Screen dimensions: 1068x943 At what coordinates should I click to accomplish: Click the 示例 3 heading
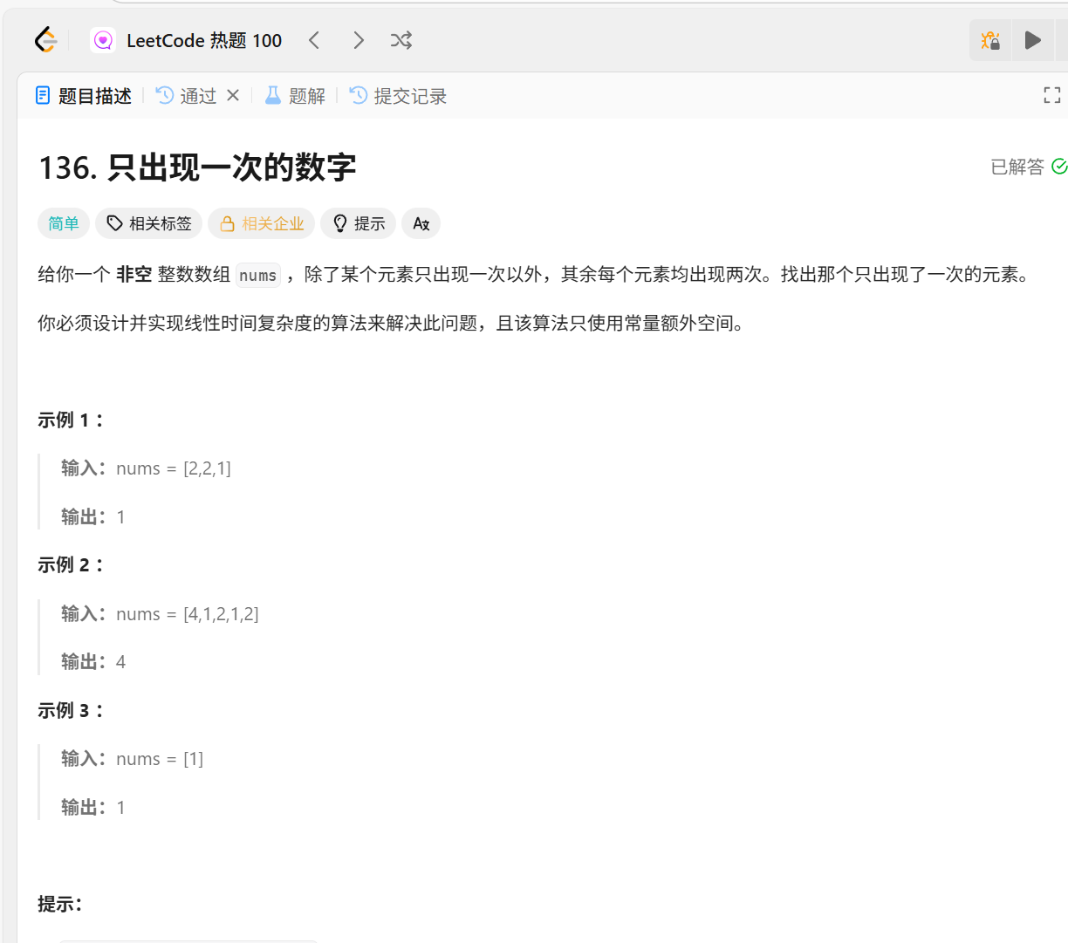pyautogui.click(x=72, y=711)
